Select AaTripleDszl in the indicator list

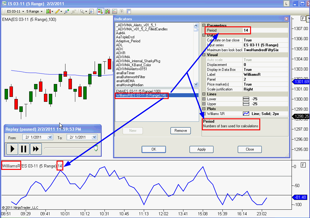[x=125, y=37]
